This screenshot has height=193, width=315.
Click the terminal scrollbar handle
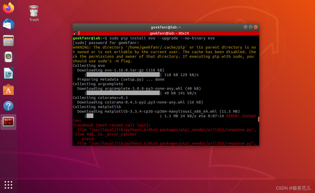[x=259, y=119]
